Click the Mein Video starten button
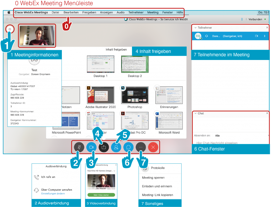Screen dimensions: 272x207 pyautogui.click(x=101, y=195)
